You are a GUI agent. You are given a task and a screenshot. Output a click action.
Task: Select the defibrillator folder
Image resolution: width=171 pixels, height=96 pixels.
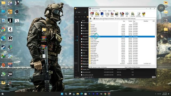point(122,47)
